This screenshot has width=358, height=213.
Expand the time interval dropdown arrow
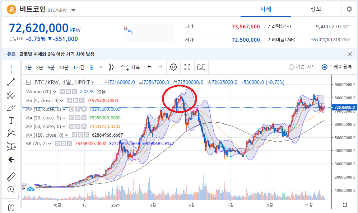100,67
